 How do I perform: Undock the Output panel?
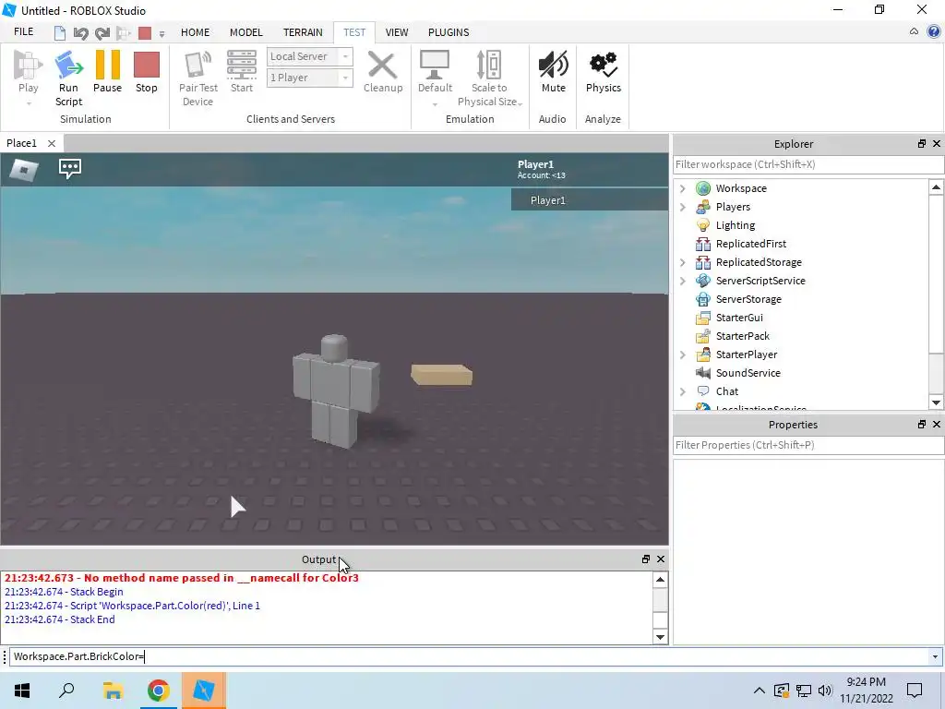coord(646,559)
